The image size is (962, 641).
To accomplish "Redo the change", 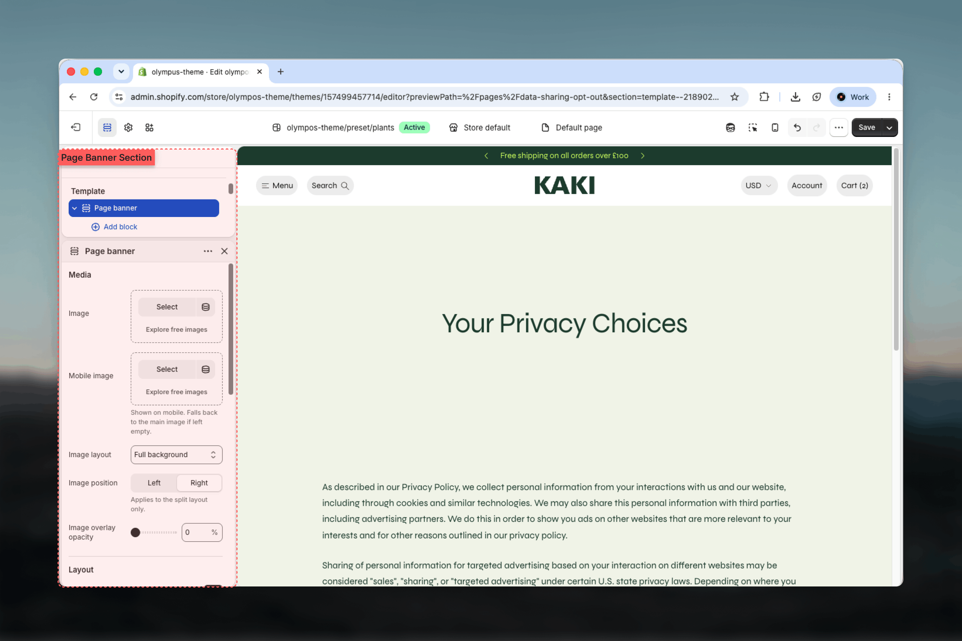I will point(816,128).
